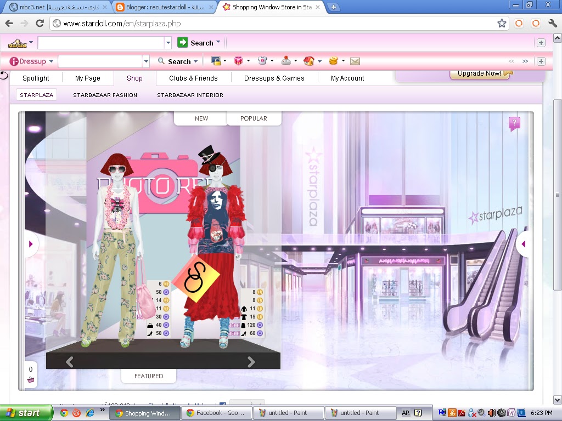Click the magnifier Search button on i-Dressup toolbar
The image size is (562, 421).
tap(174, 61)
